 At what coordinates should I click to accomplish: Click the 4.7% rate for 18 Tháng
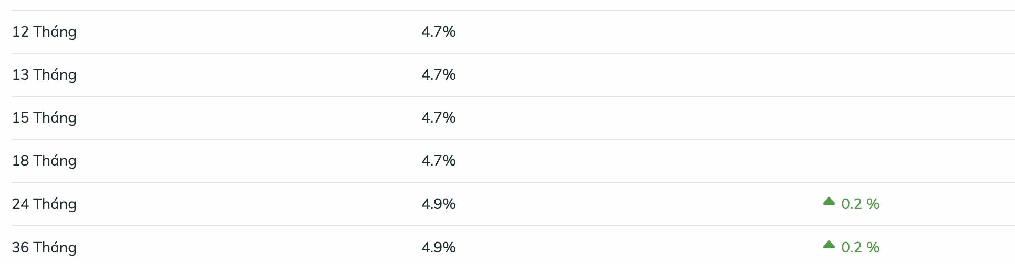pos(438,161)
